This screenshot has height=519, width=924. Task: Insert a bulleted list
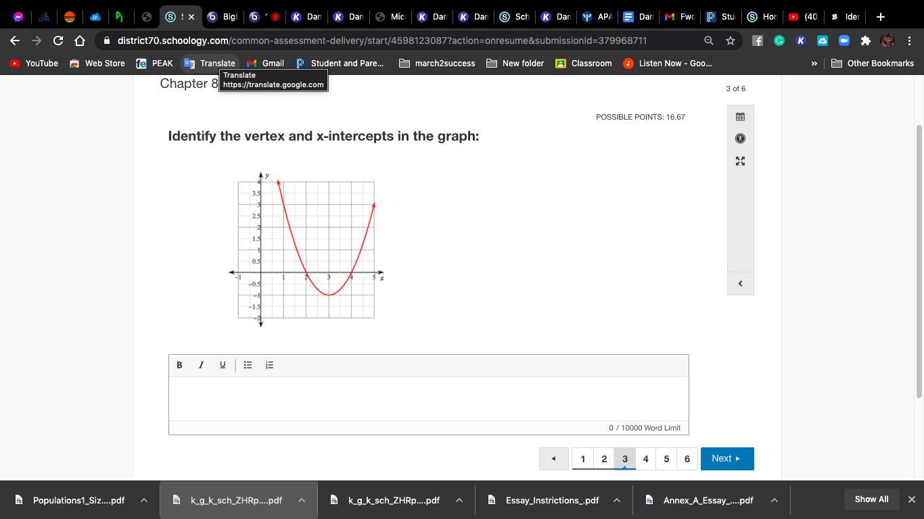pos(248,365)
